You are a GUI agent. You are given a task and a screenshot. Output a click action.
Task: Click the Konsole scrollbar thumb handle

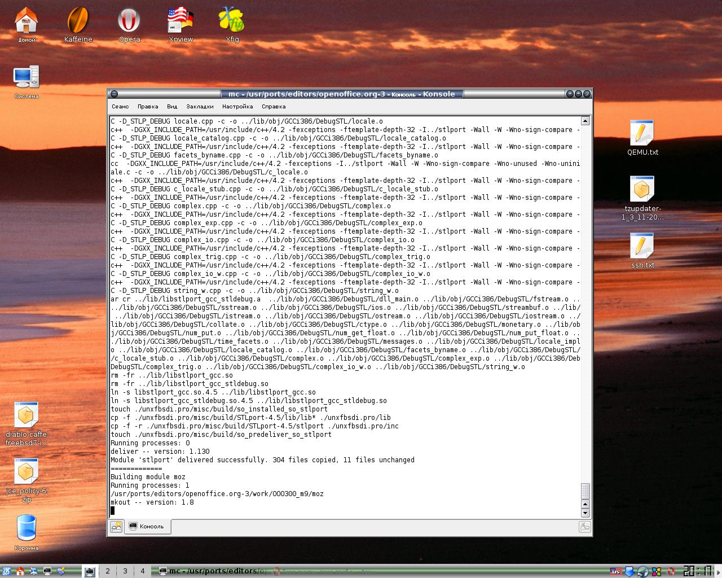(585, 491)
